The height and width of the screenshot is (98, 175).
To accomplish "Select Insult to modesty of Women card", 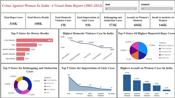I will pos(163,21).
